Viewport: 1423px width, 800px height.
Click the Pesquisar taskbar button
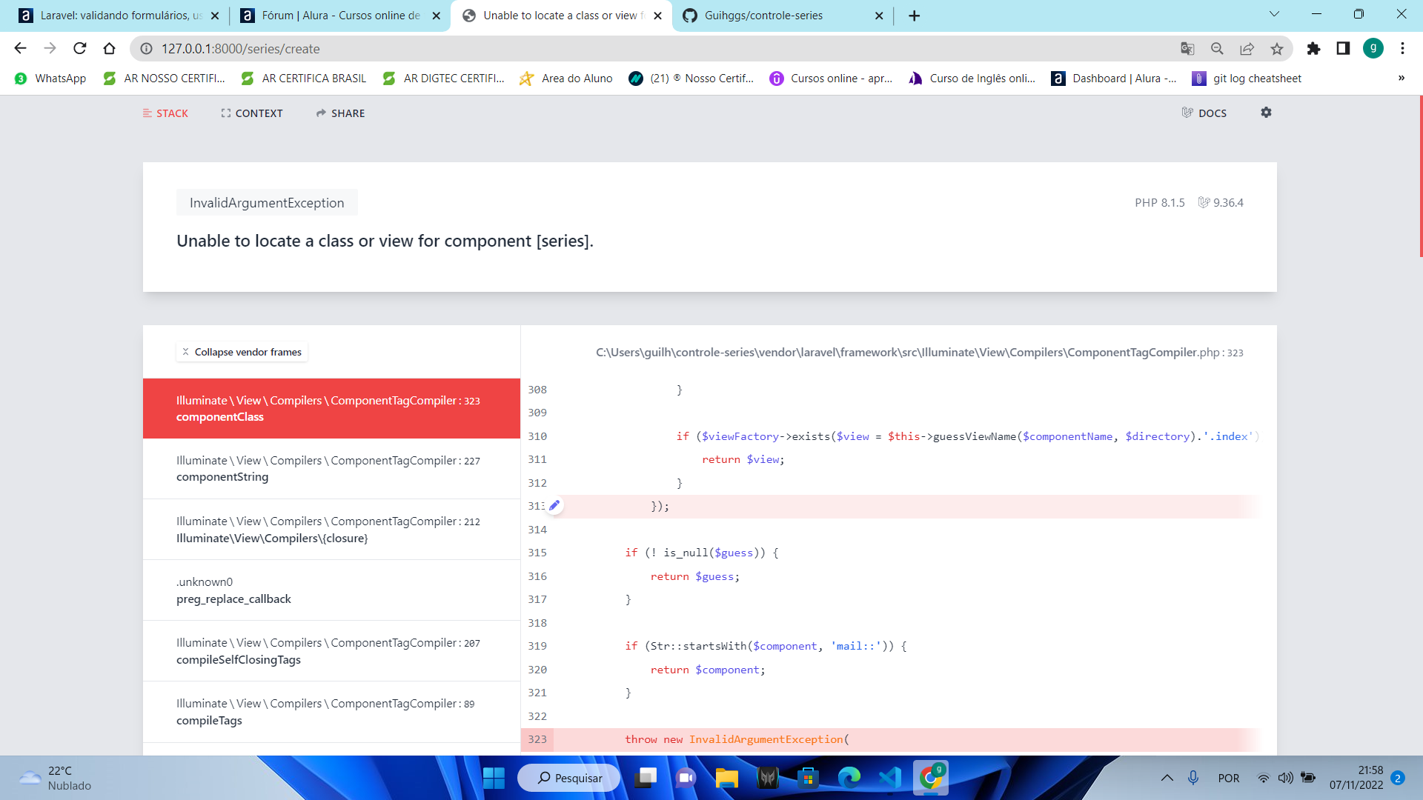pos(568,778)
